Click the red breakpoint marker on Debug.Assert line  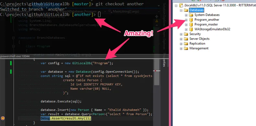point(3,118)
